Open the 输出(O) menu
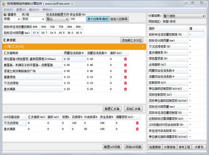The height and width of the screenshot is (155, 209). click(x=34, y=10)
